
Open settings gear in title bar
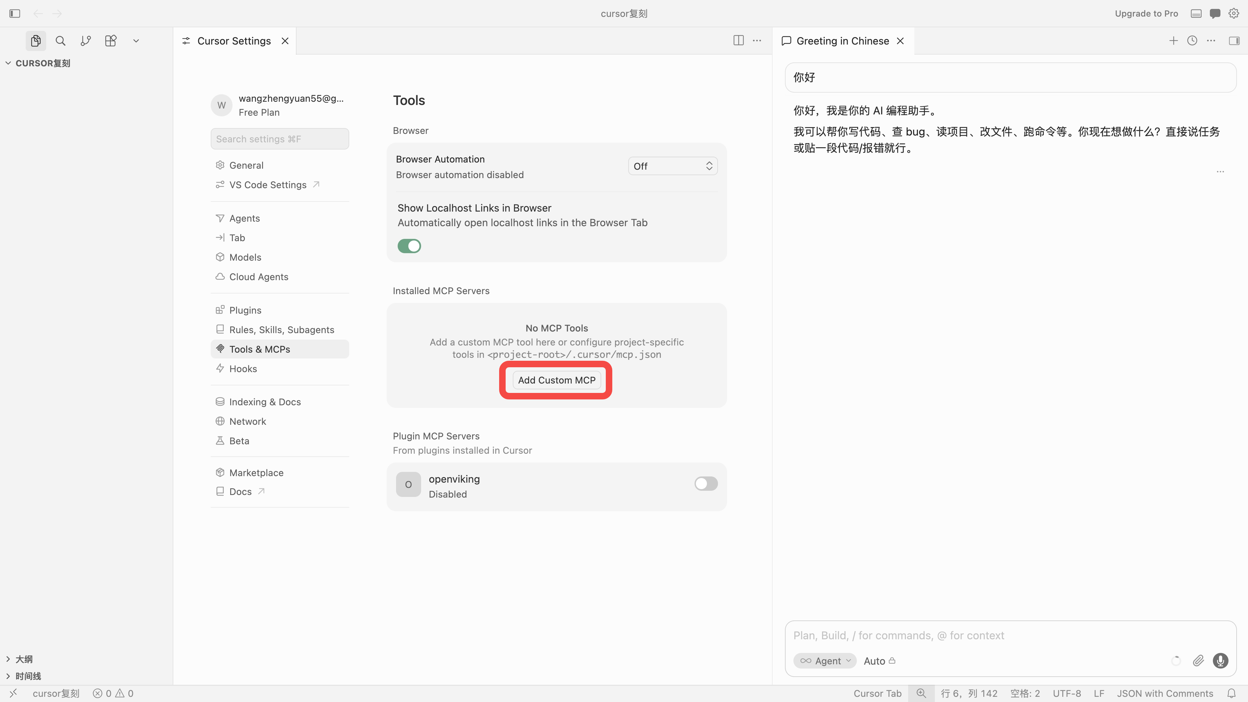(x=1234, y=14)
